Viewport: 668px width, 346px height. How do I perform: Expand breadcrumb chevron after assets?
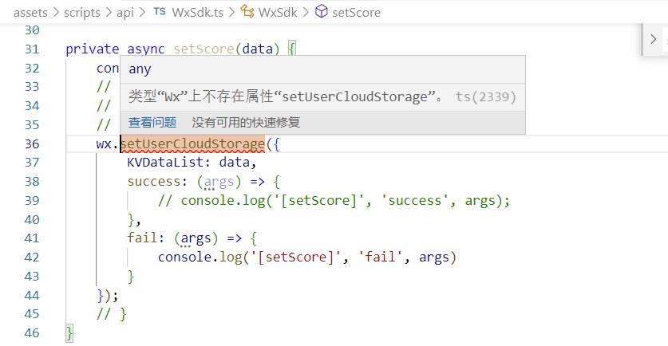(x=56, y=12)
